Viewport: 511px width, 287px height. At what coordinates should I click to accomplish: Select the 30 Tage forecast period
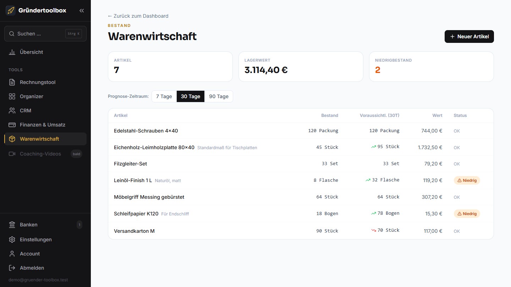(191, 96)
